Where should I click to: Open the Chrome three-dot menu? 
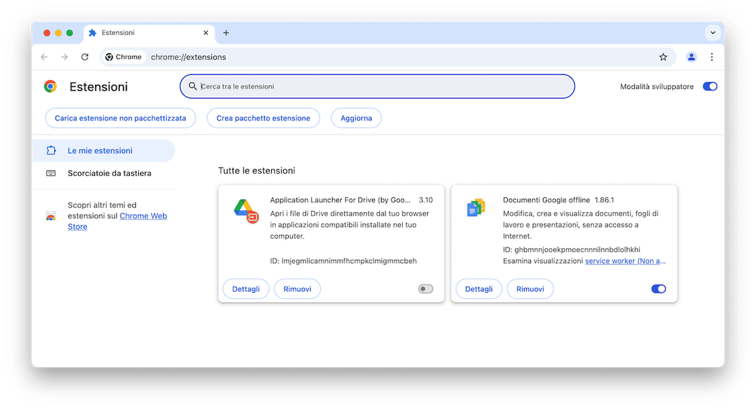(x=712, y=57)
